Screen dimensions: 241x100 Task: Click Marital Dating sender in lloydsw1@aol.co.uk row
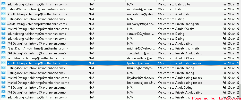click(38, 78)
